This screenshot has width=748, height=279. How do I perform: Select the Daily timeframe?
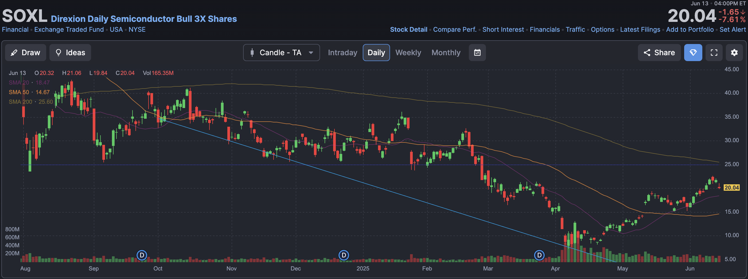pos(376,53)
